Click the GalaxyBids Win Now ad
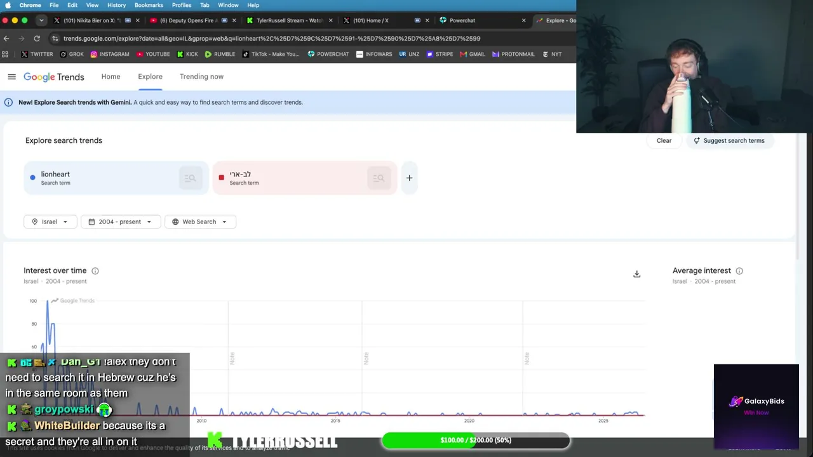 756,406
